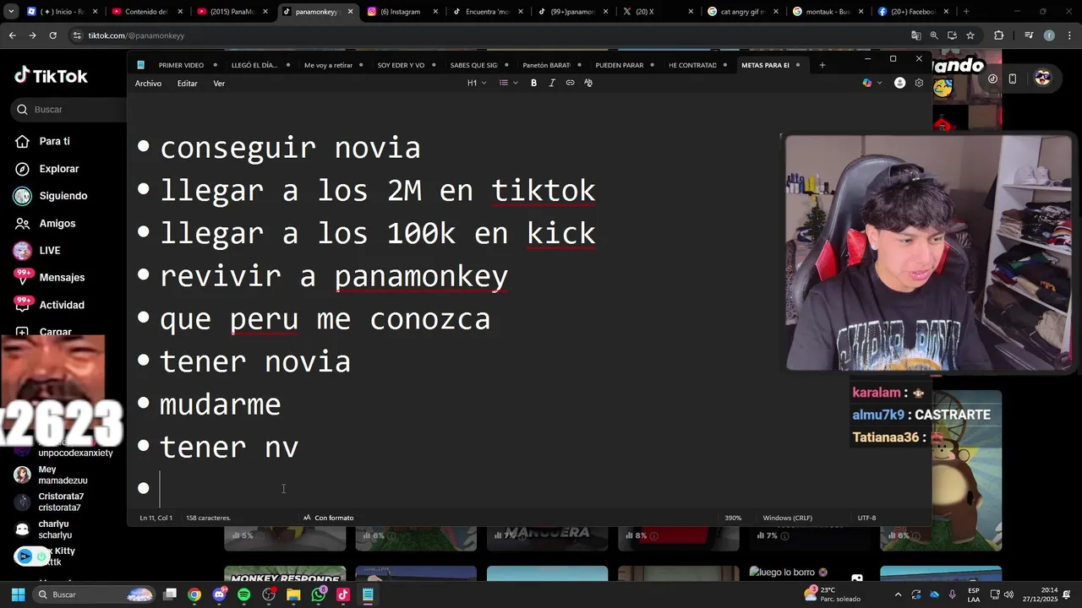Open Spotify from taskbar
The image size is (1082, 608).
(244, 594)
